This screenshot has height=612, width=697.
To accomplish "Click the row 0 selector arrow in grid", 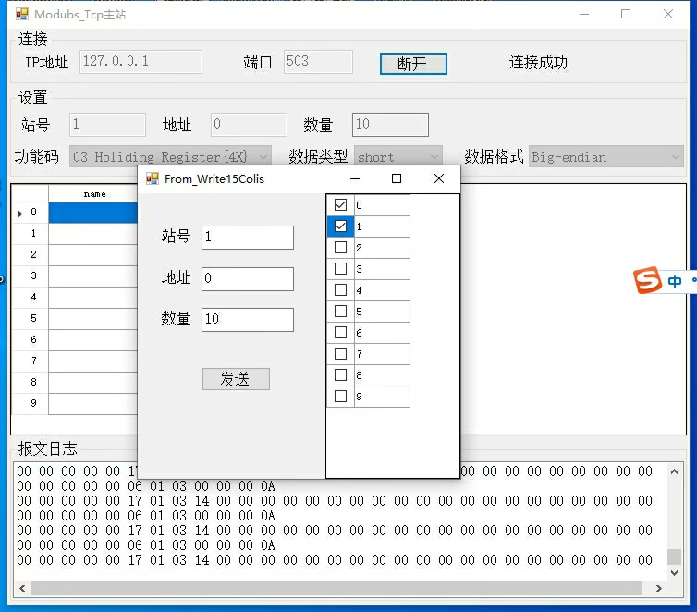I will (x=21, y=214).
